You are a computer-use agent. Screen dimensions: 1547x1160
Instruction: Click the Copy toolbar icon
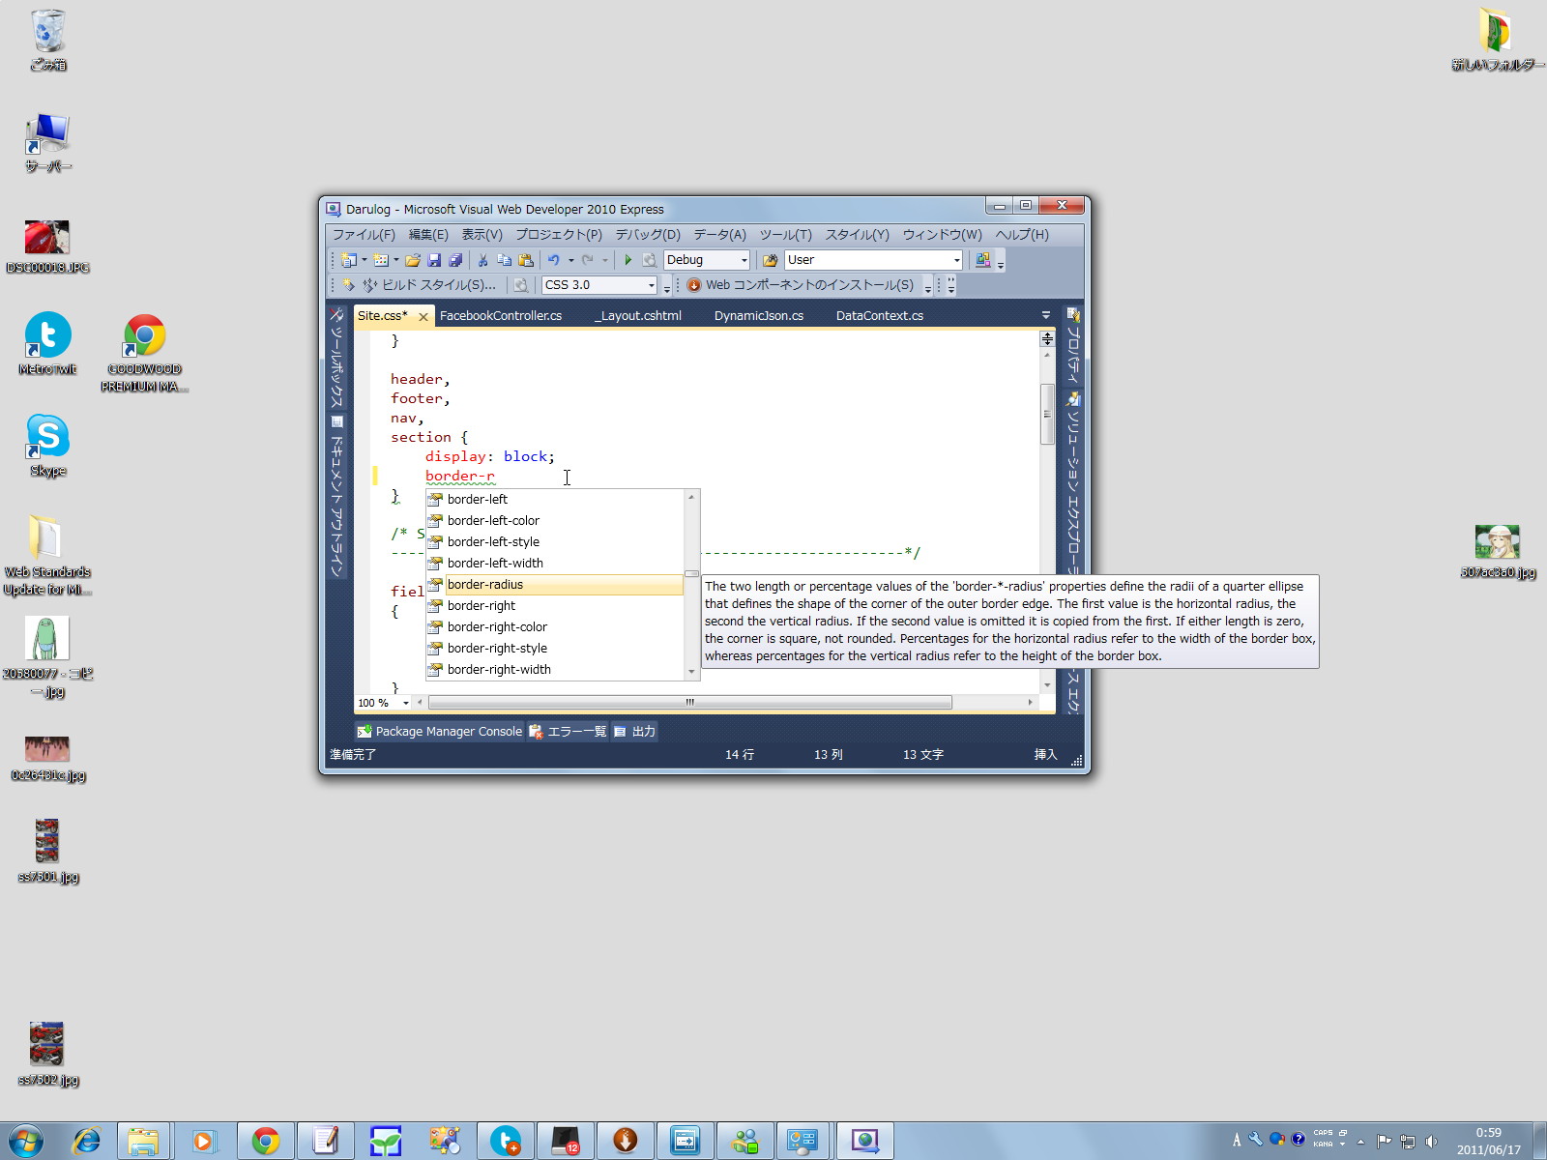coord(504,260)
